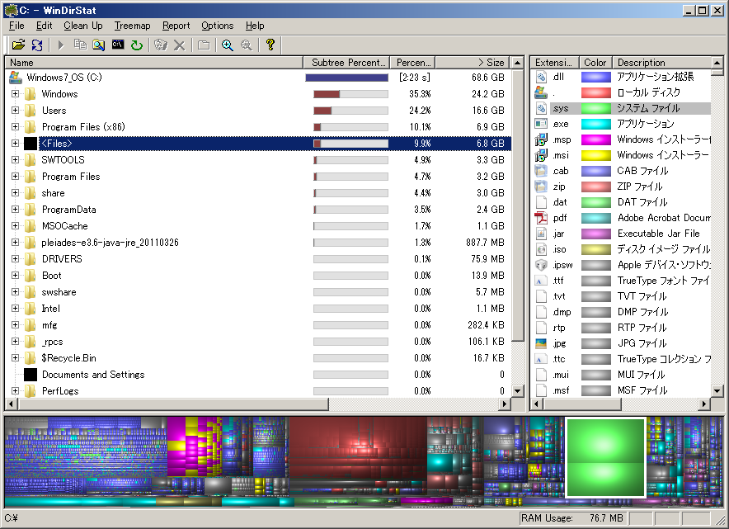Open the Treemap menu
729x529 pixels.
tap(132, 26)
